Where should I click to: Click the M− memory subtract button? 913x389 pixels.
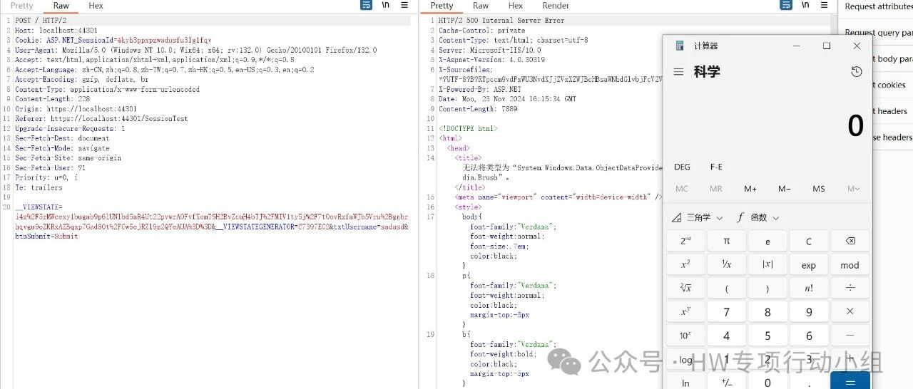point(784,189)
